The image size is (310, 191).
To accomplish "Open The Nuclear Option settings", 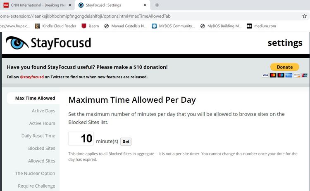I will [35, 174].
